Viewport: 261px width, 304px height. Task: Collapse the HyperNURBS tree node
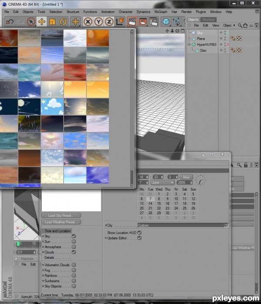(x=189, y=44)
